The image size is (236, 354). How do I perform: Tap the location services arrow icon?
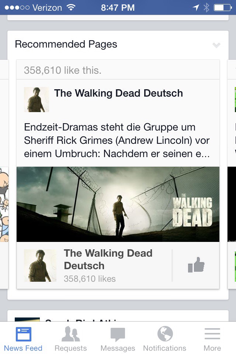pos(196,8)
